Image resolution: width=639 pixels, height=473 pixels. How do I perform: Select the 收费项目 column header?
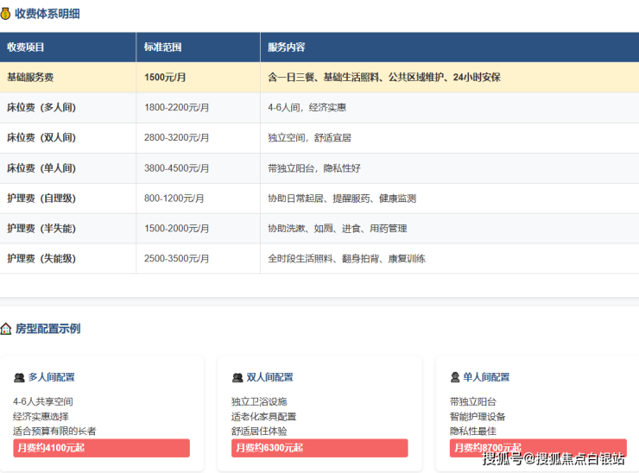point(26,47)
